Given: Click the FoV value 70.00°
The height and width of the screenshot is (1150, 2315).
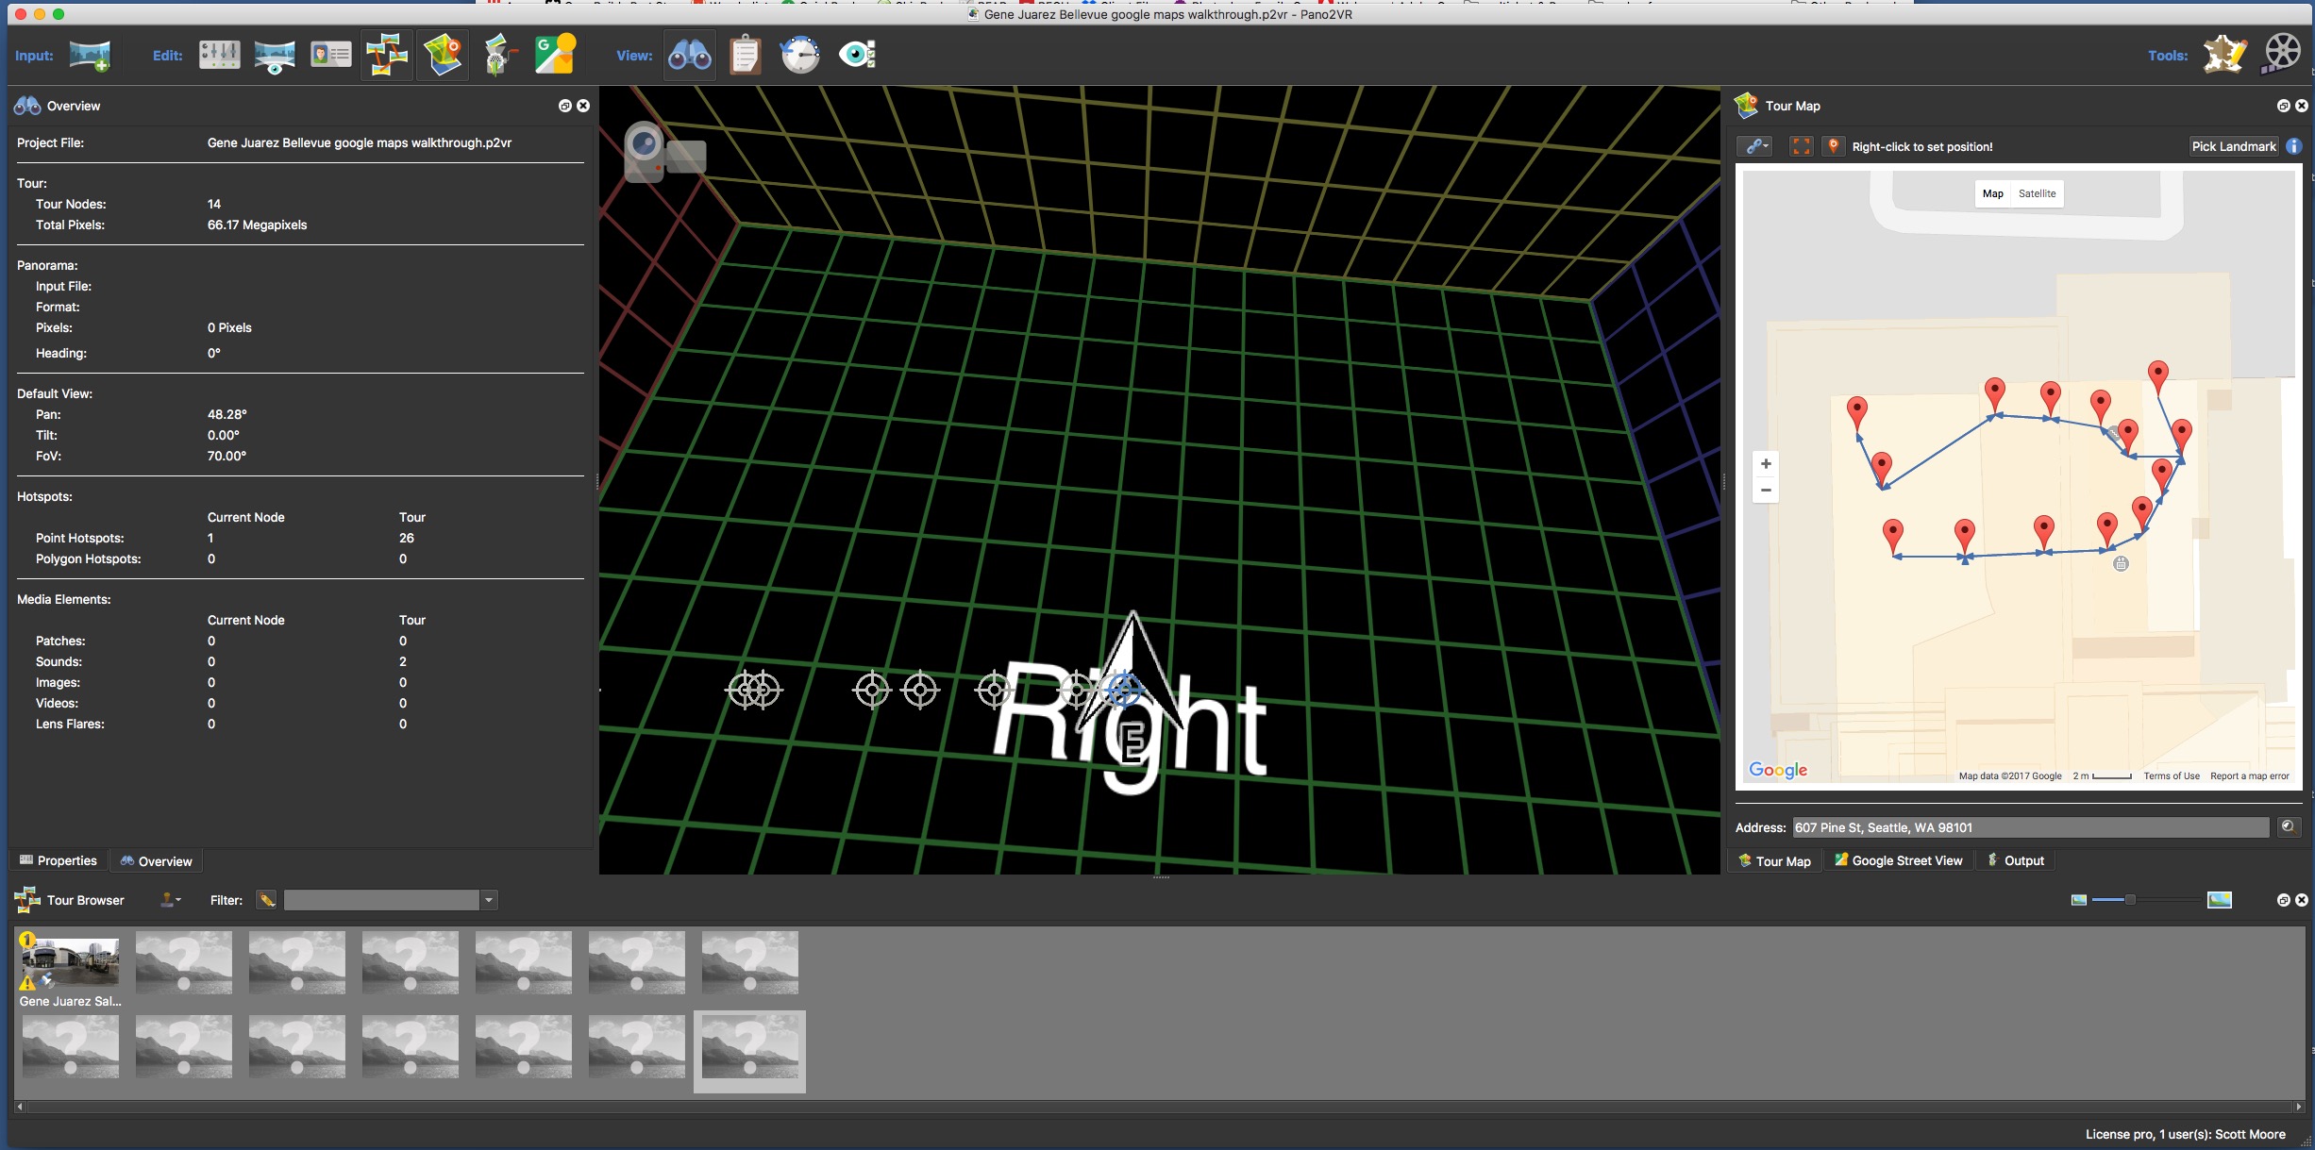Looking at the screenshot, I should coord(226,456).
